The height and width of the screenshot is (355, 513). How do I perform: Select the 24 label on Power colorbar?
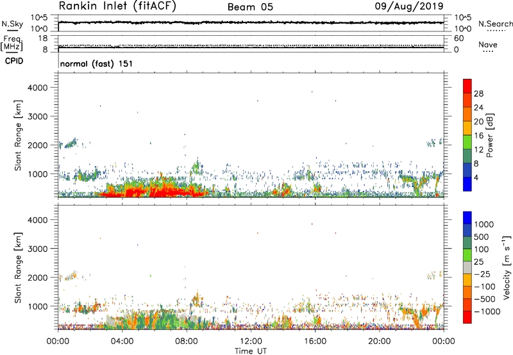click(x=478, y=108)
